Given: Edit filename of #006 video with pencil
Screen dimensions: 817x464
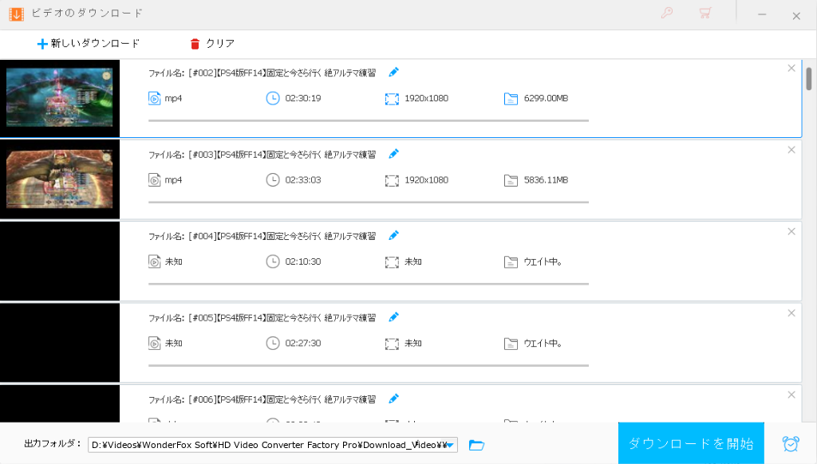Looking at the screenshot, I should coord(394,399).
